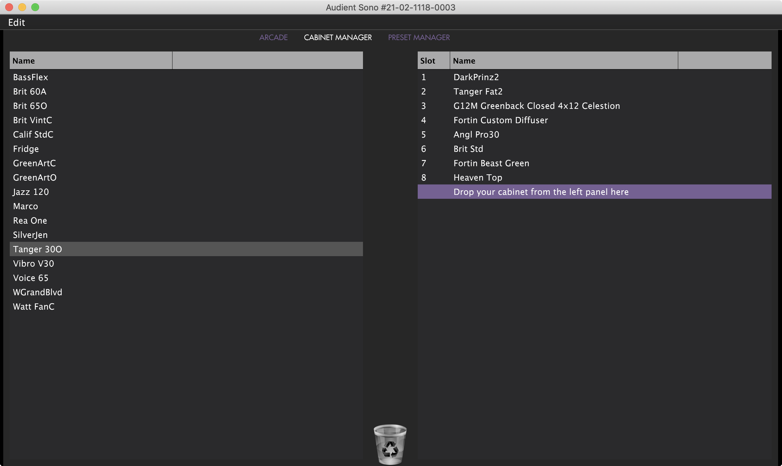The image size is (782, 466).
Task: Click the empty column header beside left Name
Action: [268, 61]
